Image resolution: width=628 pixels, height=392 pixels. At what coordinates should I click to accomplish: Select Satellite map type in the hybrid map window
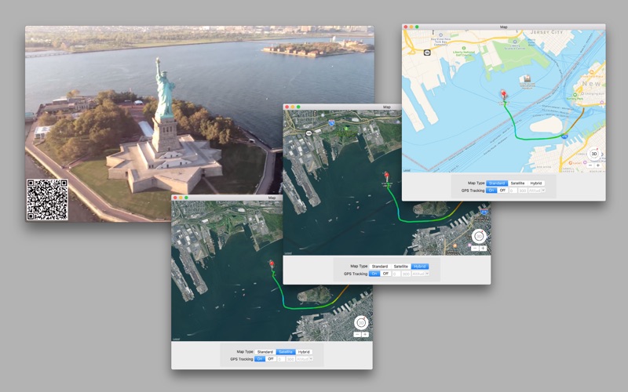(401, 267)
